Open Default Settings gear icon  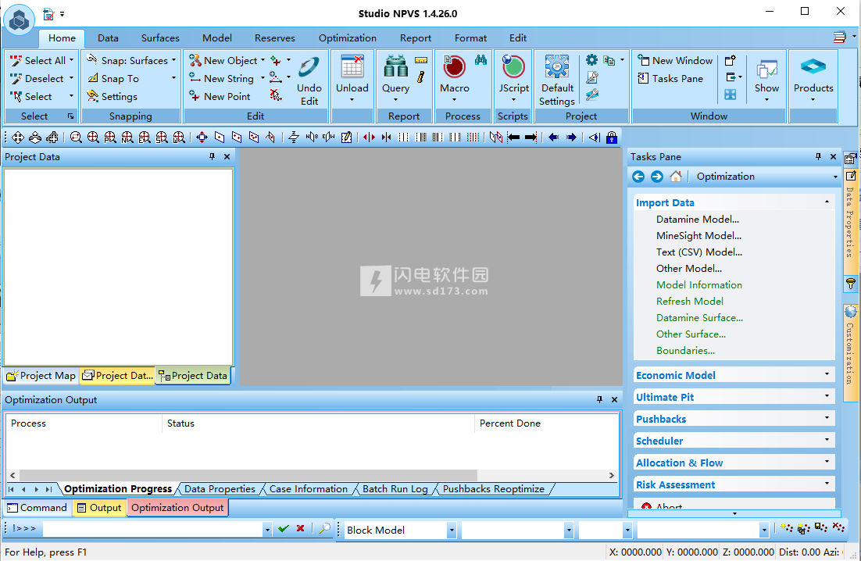(x=556, y=67)
